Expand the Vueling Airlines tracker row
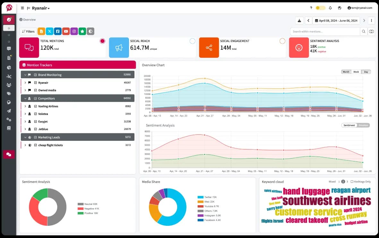The width and height of the screenshot is (379, 238). pos(25,106)
